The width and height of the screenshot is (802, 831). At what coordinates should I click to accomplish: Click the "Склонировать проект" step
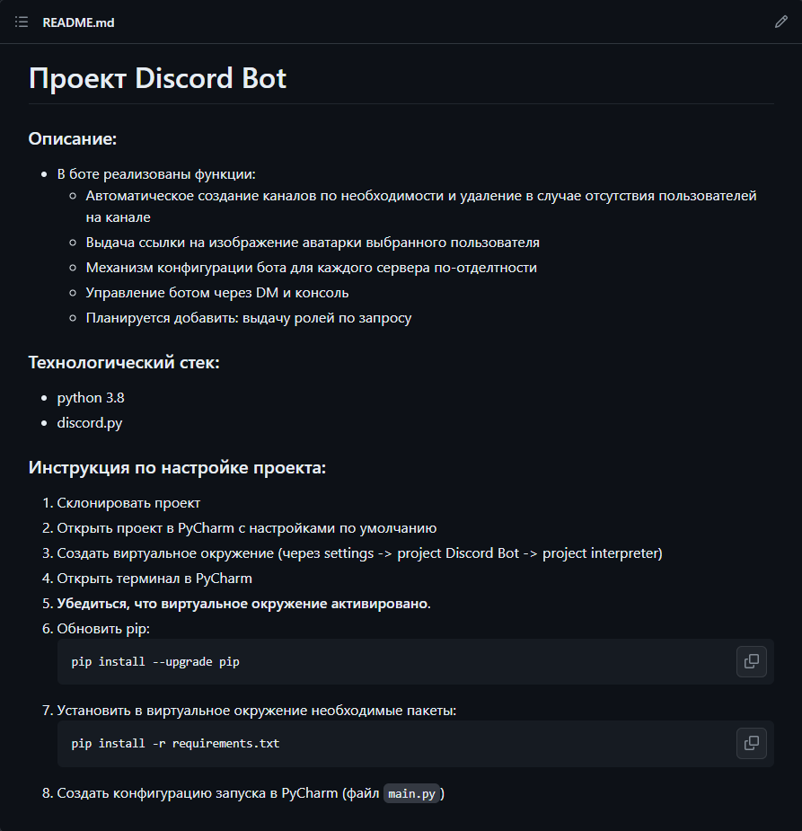click(128, 503)
